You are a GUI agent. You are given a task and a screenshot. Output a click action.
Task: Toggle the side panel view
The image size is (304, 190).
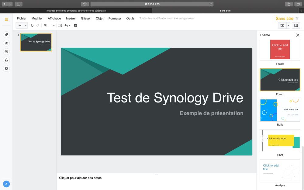click(296, 26)
